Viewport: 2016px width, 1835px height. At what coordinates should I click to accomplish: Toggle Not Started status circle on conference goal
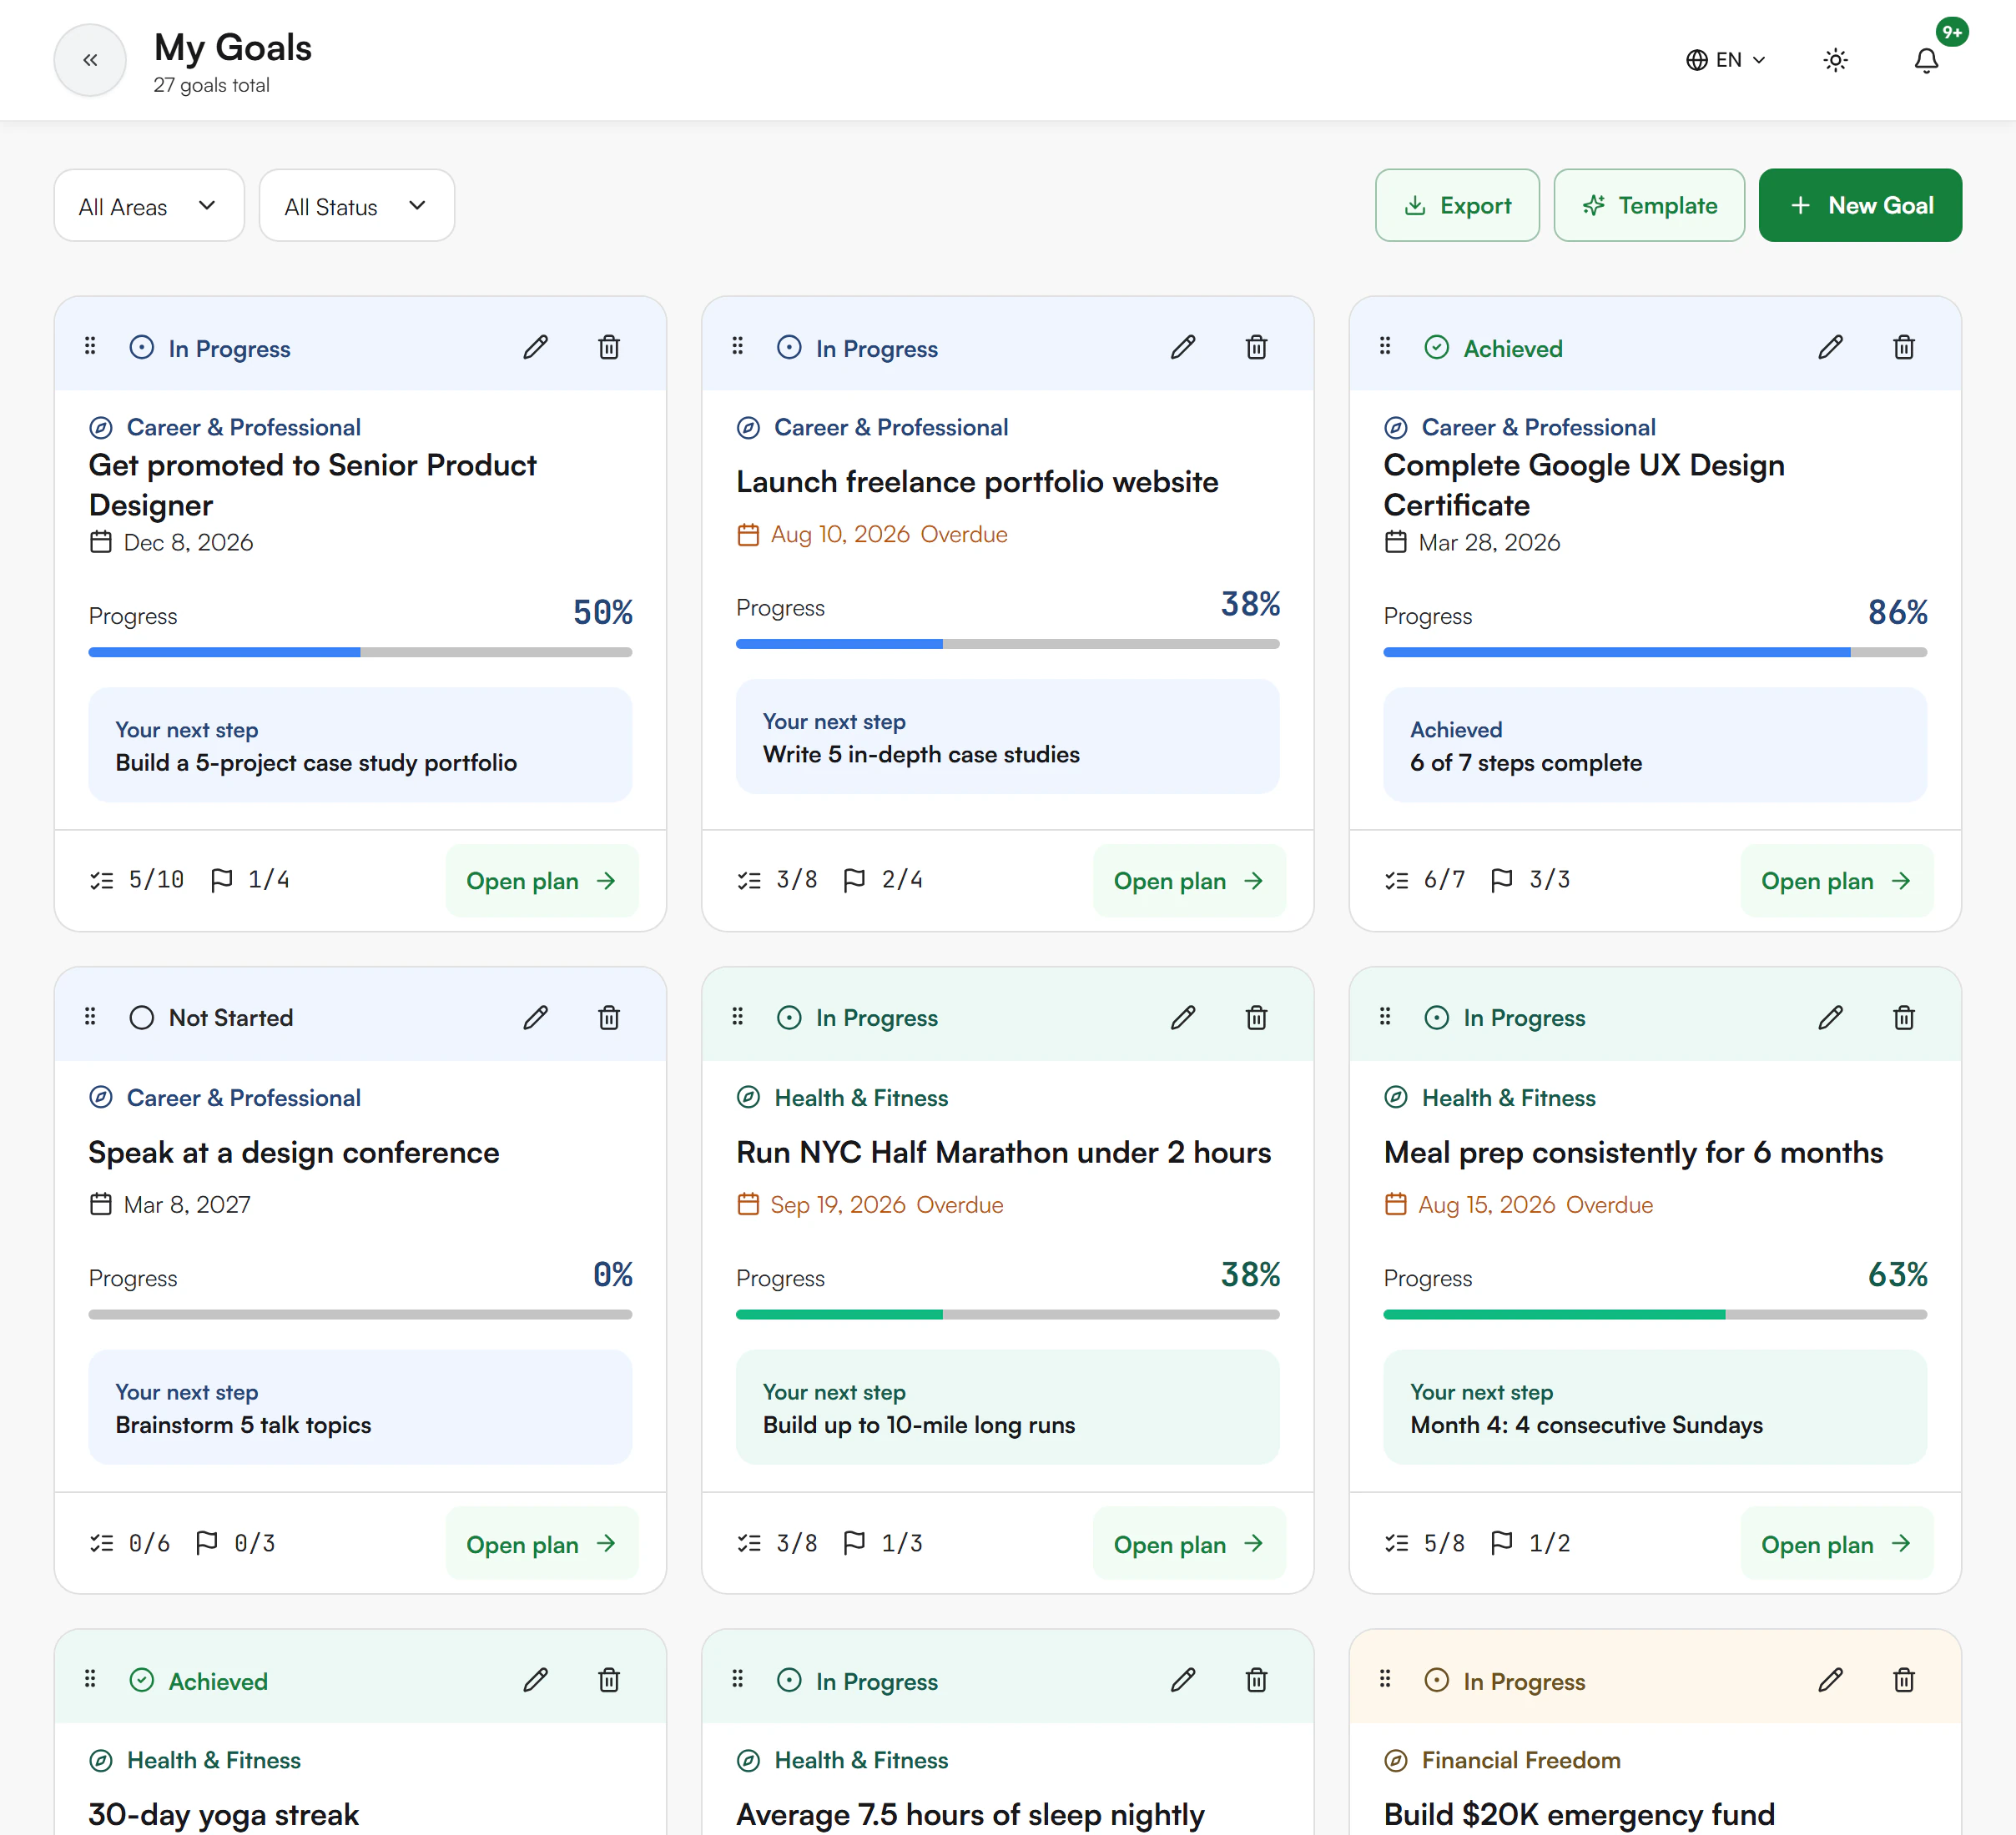(x=142, y=1018)
